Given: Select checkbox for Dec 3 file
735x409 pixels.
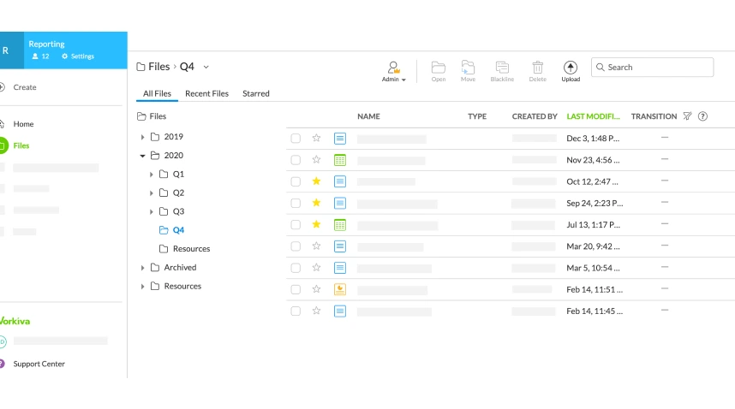Looking at the screenshot, I should point(296,138).
